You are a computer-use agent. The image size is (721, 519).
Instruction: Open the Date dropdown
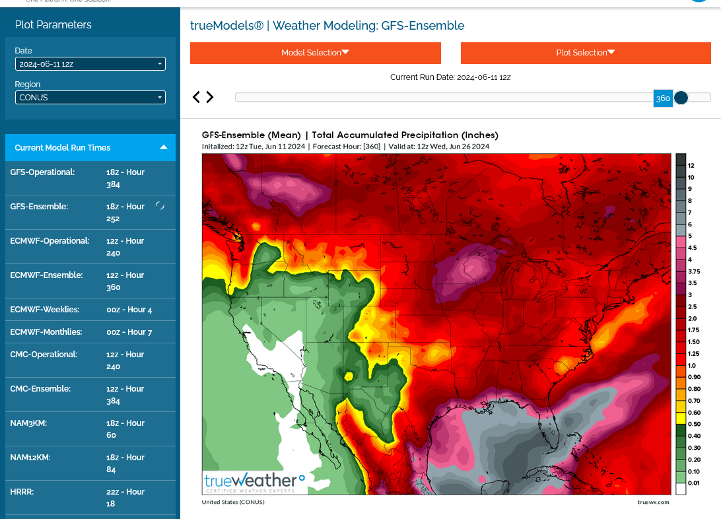point(90,64)
